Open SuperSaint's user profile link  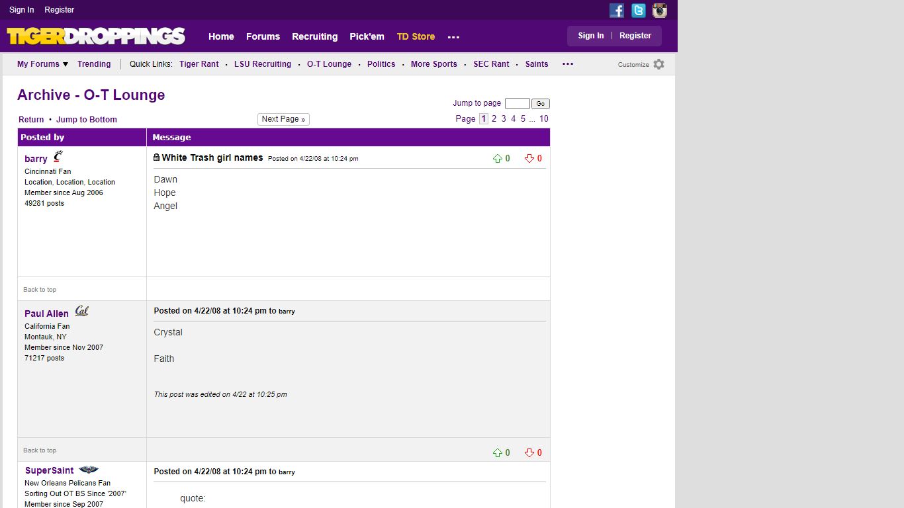(x=50, y=470)
